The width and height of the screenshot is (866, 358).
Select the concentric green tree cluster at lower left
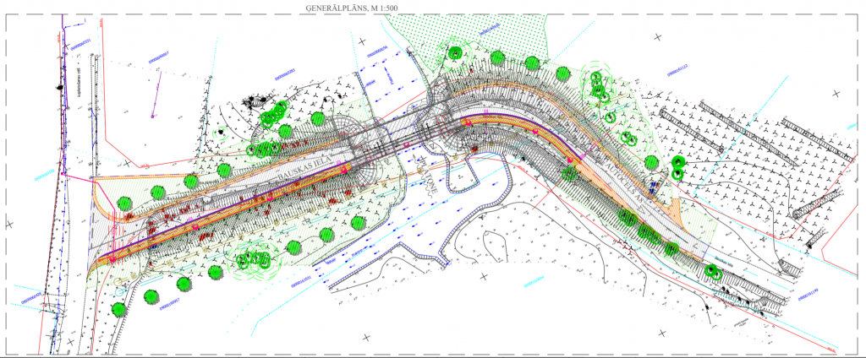pos(253,261)
